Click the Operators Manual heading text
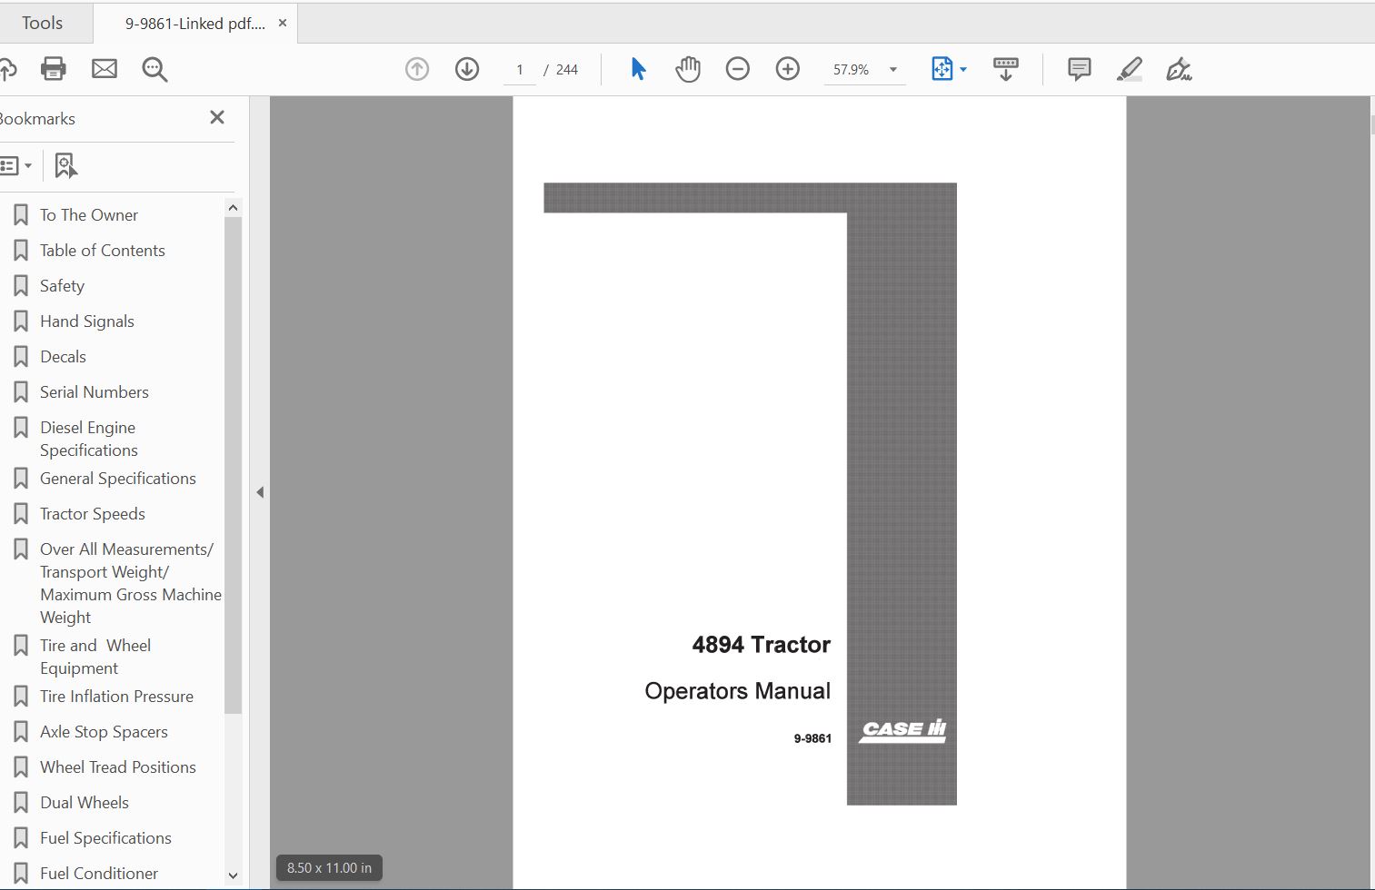1375x890 pixels. click(x=738, y=691)
